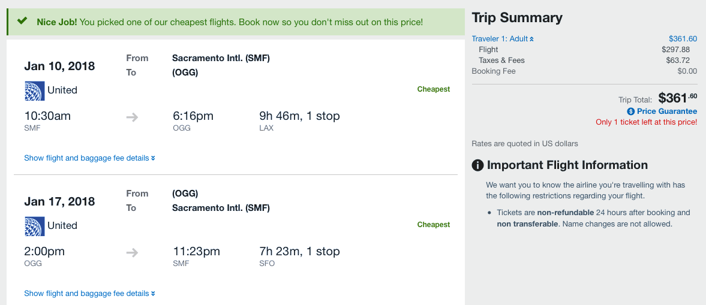706x305 pixels.
Task: Open the Price Guarantee link
Action: [x=666, y=111]
